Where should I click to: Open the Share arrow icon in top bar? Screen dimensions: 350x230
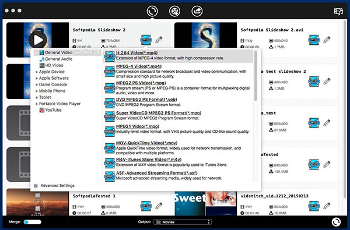click(197, 11)
